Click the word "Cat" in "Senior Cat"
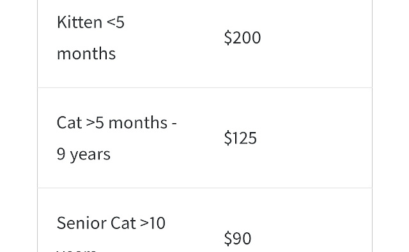Viewport: 409px width, 252px height. (123, 223)
